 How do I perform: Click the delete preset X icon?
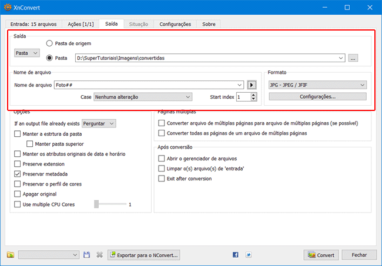[99, 255]
